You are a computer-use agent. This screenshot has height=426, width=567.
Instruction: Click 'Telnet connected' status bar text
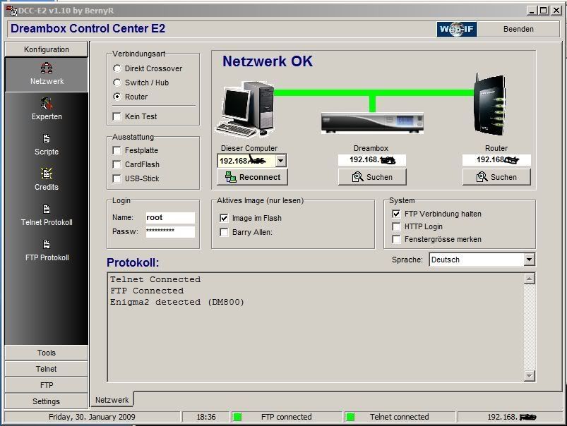[x=399, y=417]
